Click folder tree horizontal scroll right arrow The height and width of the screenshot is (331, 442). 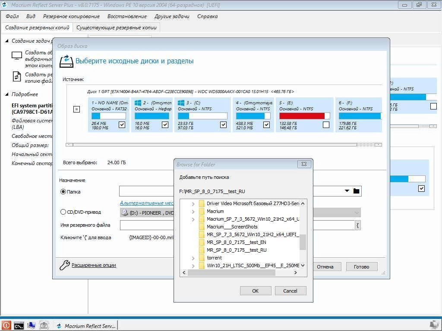[x=295, y=272]
